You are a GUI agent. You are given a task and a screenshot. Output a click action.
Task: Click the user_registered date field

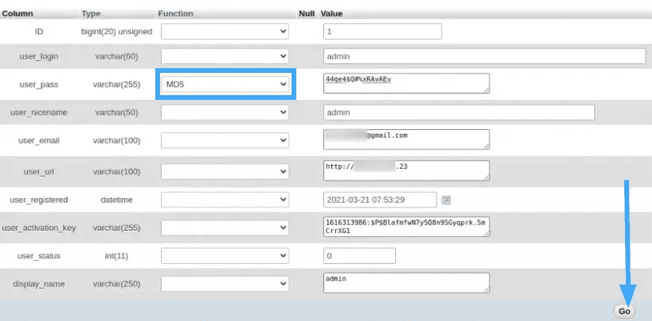[x=380, y=200]
